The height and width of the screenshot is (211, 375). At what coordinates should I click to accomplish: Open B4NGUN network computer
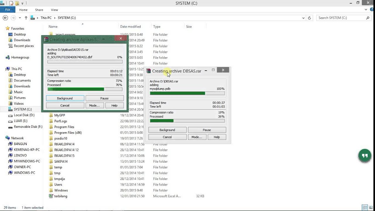click(x=20, y=144)
